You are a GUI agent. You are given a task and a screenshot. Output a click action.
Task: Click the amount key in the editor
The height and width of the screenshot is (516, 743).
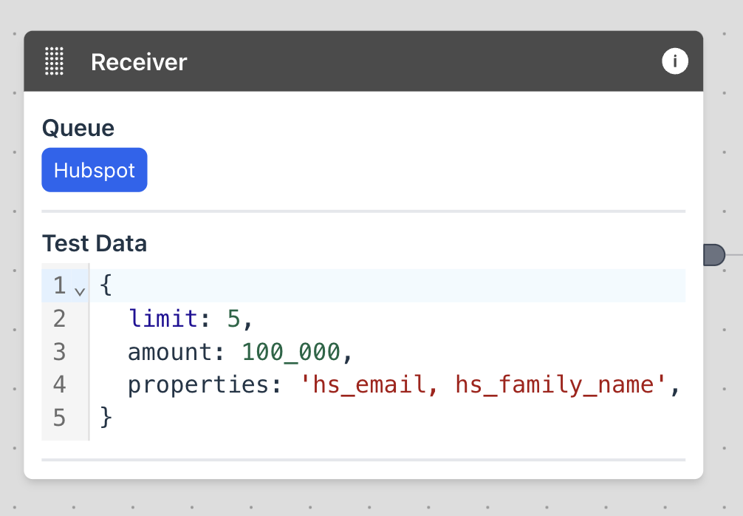[170, 352]
